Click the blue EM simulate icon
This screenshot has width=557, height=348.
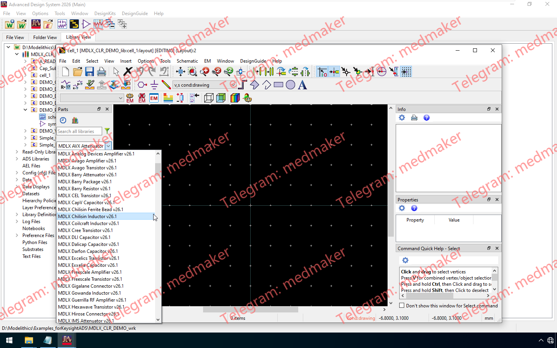click(154, 98)
